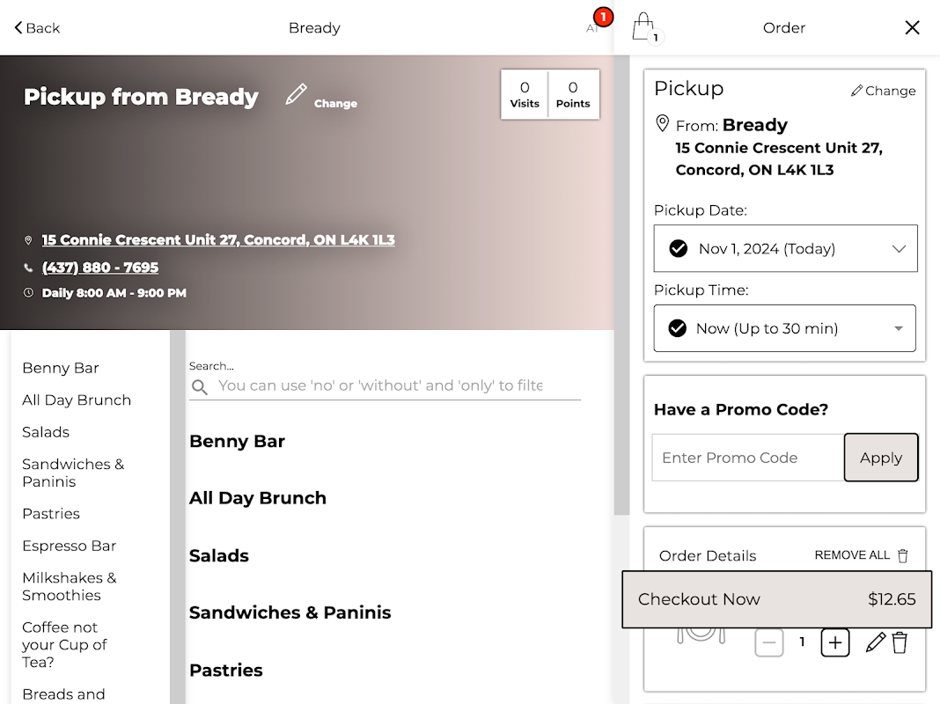940x704 pixels.
Task: Edit pickup location pencil in banner
Action: pos(296,95)
